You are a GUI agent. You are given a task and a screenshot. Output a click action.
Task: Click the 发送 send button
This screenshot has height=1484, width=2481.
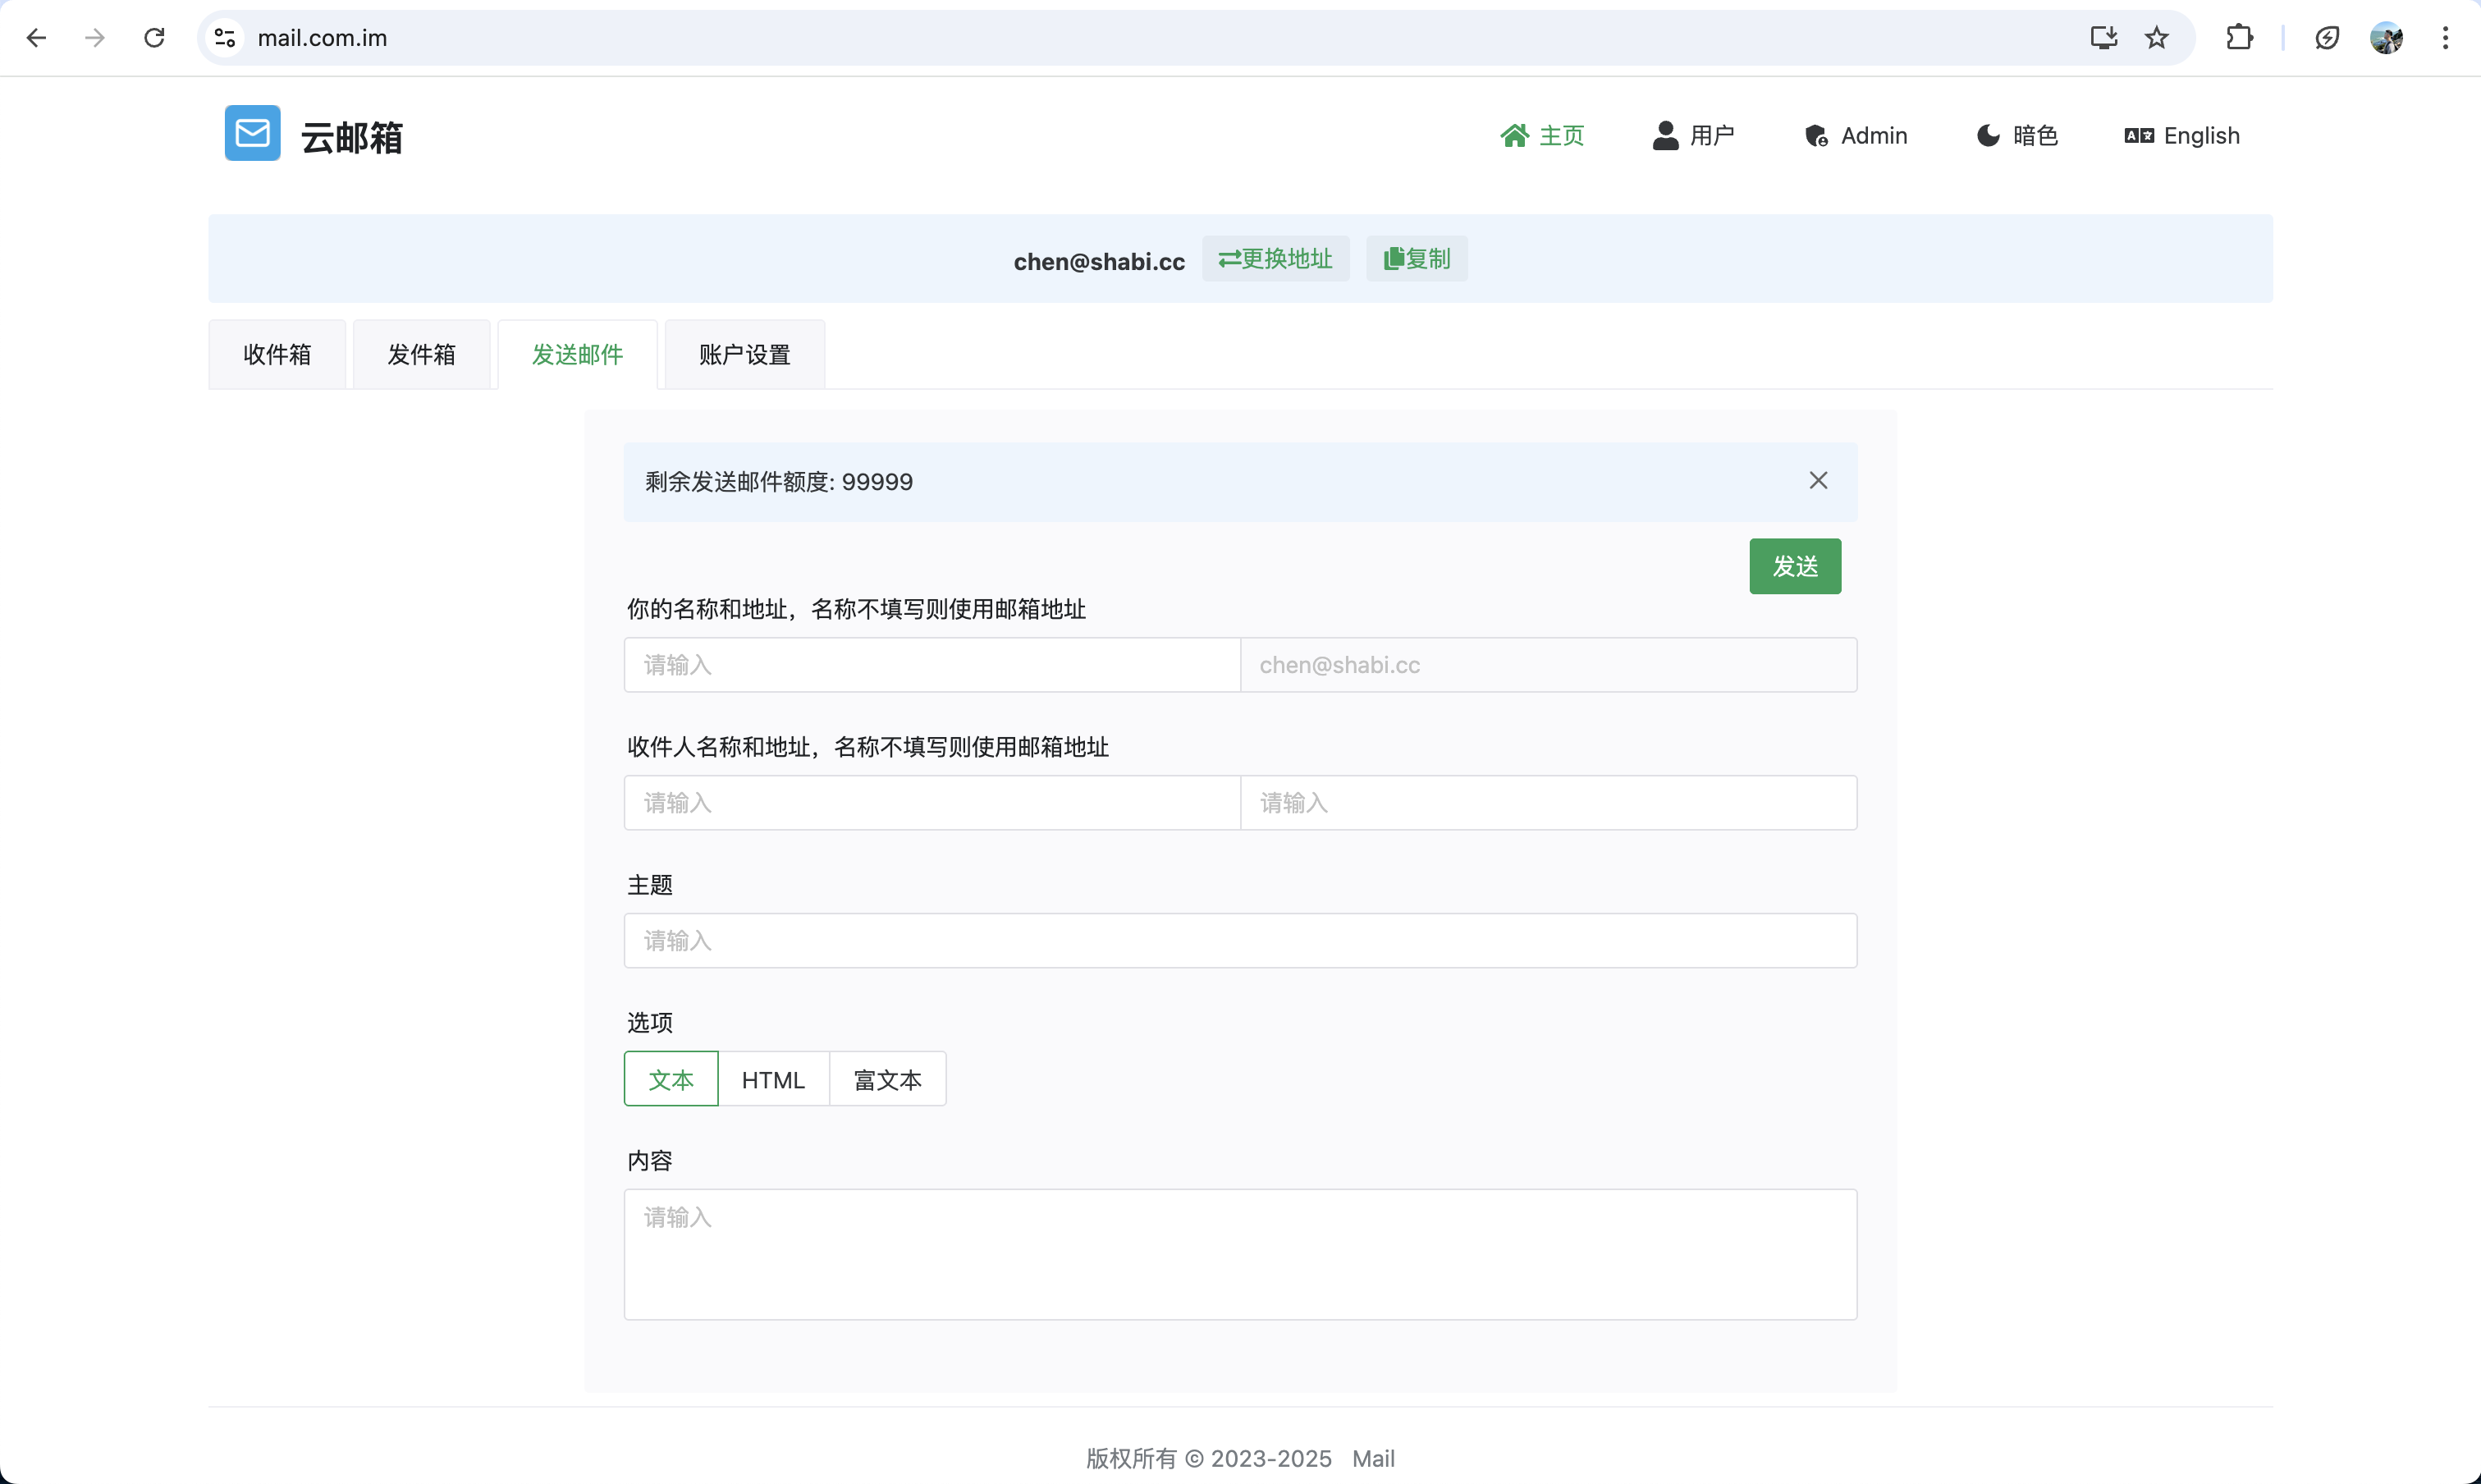pyautogui.click(x=1794, y=566)
